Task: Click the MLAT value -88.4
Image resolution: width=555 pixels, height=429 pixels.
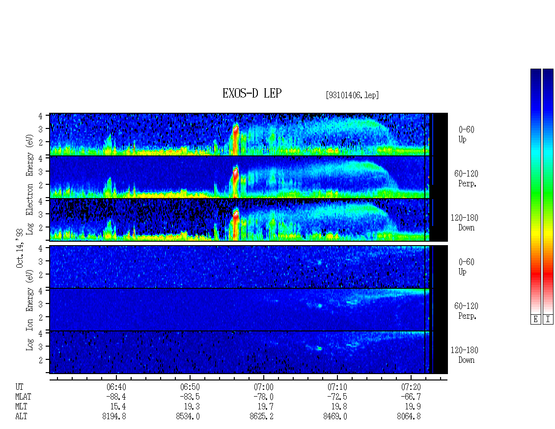Action: tap(116, 397)
